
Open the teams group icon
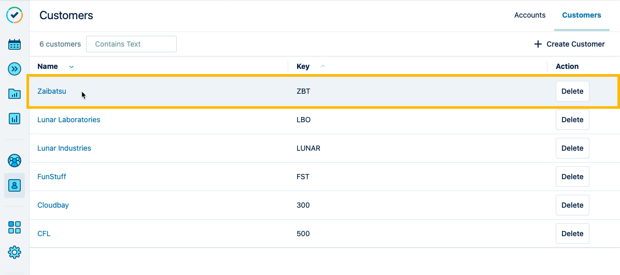pyautogui.click(x=15, y=161)
